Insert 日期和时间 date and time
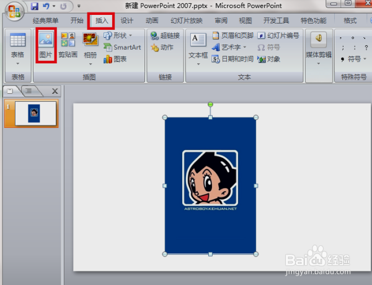The height and width of the screenshot is (285, 372). point(232,59)
